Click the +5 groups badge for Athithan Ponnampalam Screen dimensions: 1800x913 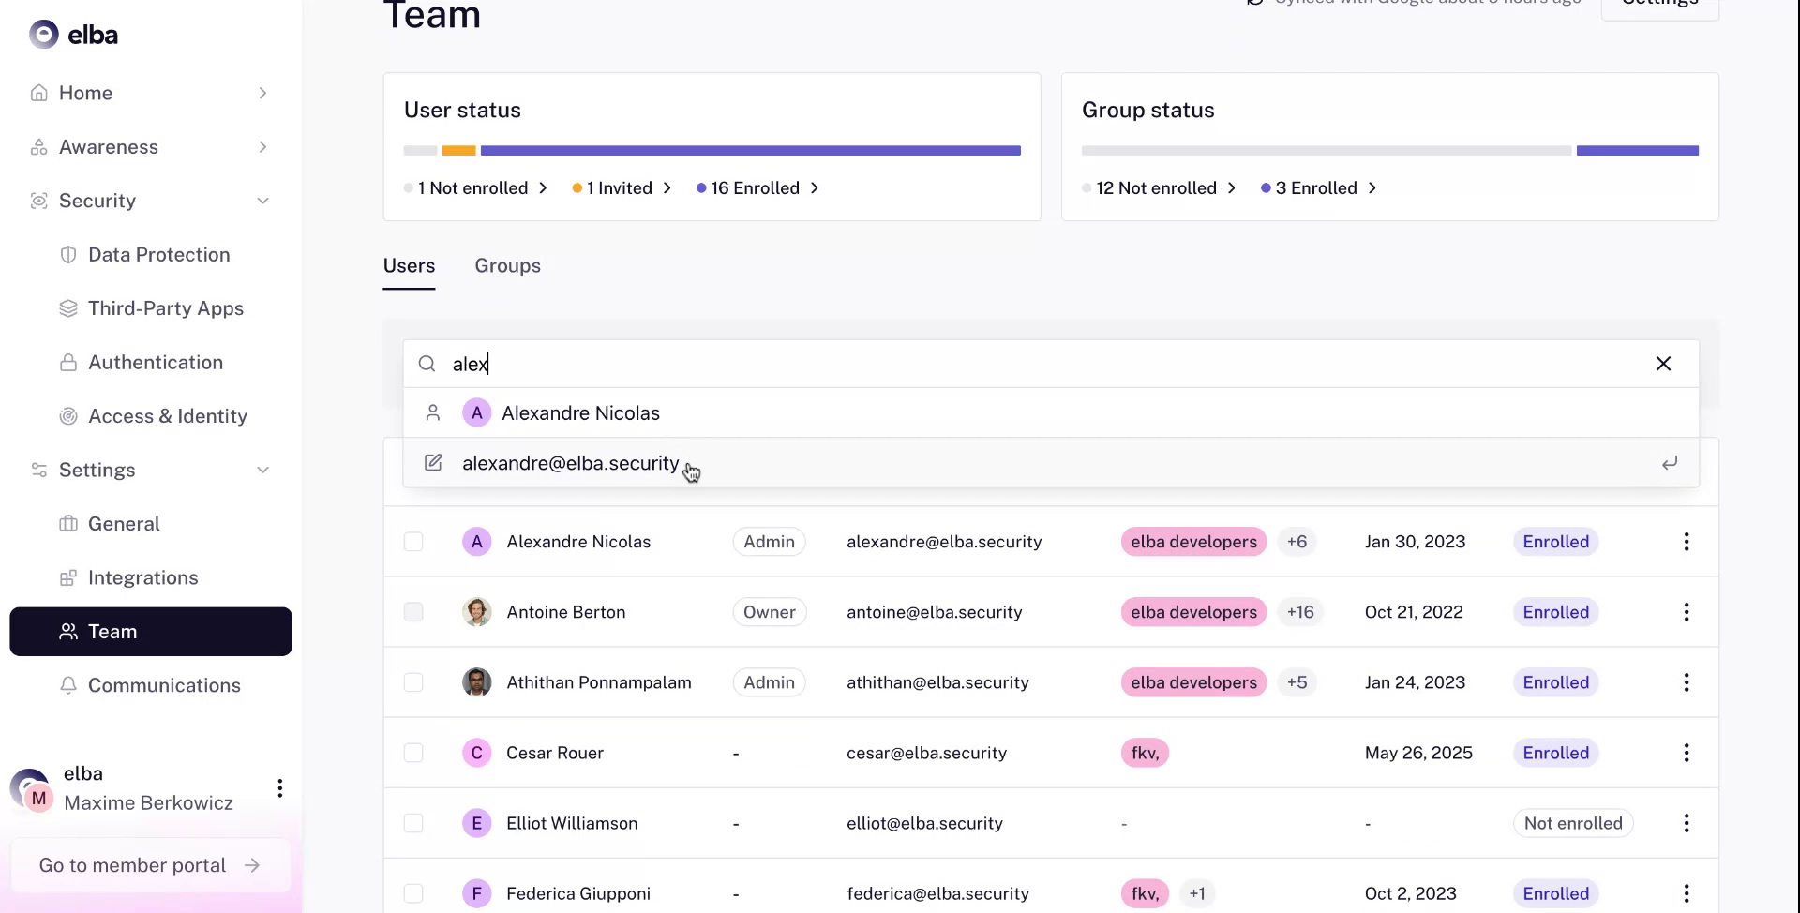click(1297, 682)
